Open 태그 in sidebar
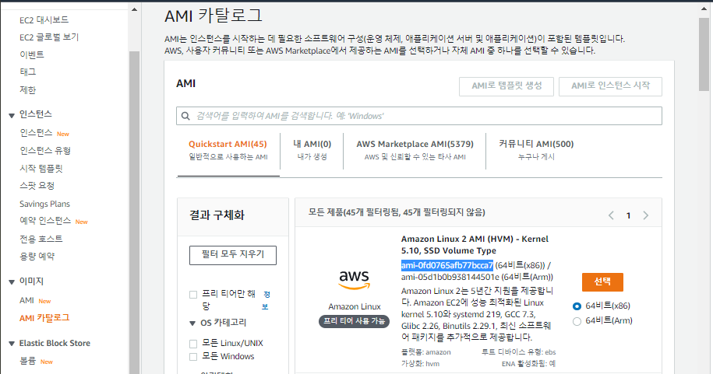The height and width of the screenshot is (374, 713). click(x=27, y=72)
